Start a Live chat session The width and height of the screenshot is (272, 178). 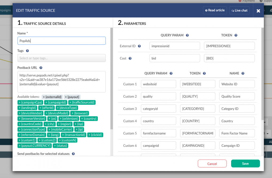(x=239, y=11)
